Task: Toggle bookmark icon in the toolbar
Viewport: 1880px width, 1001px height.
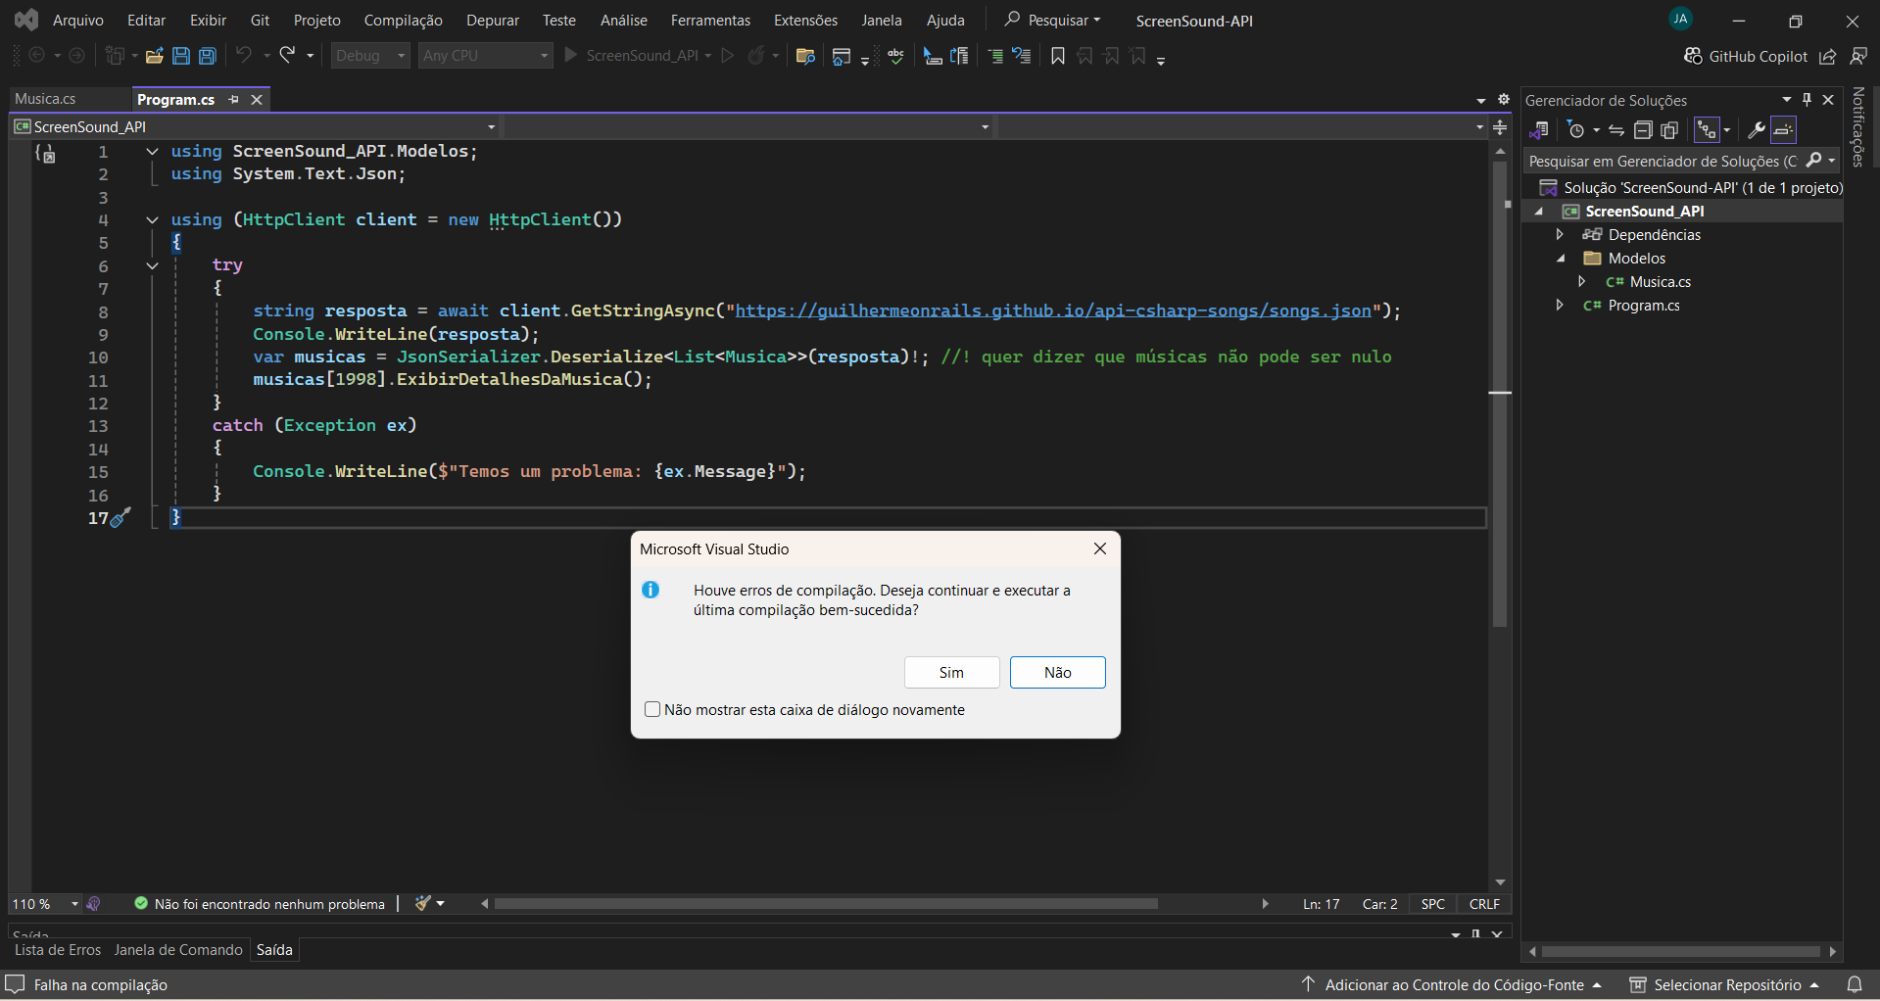Action: tap(1058, 56)
